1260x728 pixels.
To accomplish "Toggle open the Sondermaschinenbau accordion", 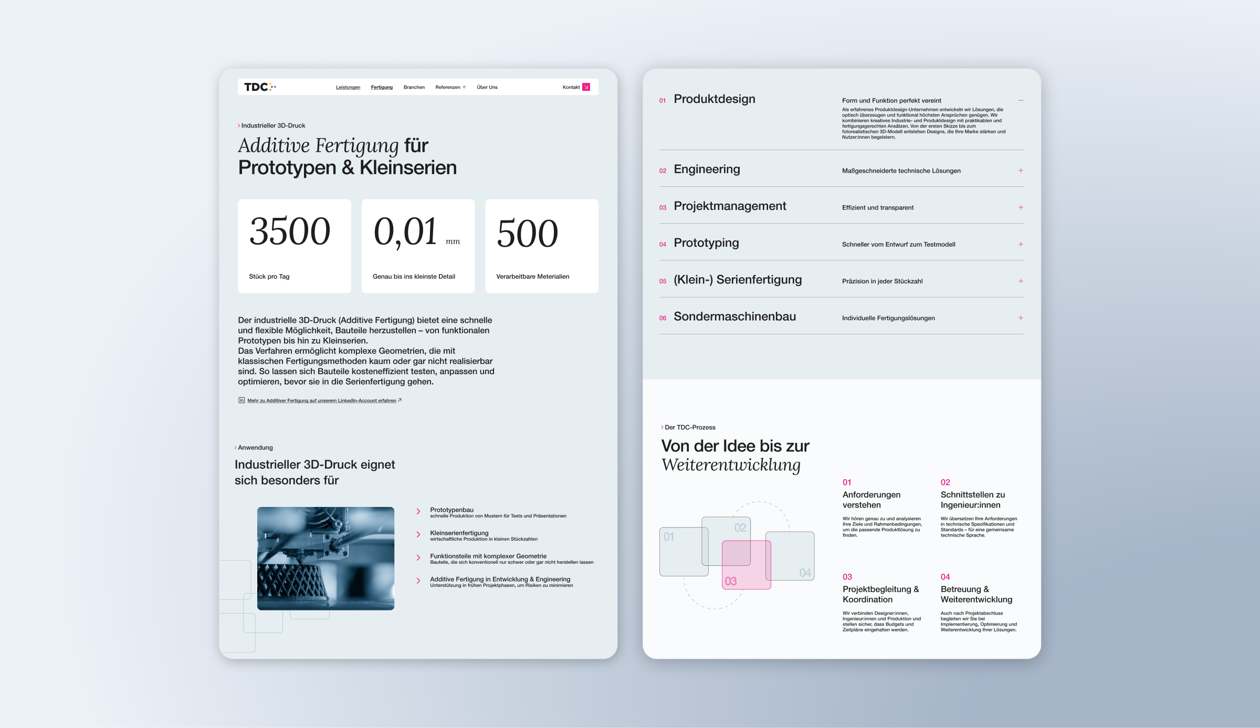I will tap(1020, 318).
